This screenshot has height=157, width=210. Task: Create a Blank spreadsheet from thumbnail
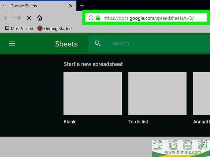(93, 93)
